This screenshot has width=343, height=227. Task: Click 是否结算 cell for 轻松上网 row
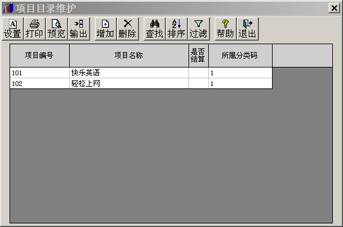click(199, 83)
